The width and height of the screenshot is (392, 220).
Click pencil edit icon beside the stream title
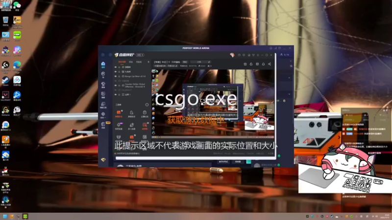pyautogui.click(x=209, y=62)
